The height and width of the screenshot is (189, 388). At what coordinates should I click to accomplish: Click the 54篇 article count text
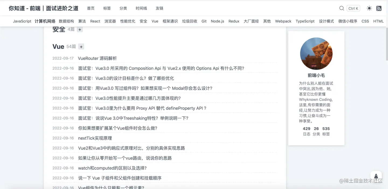coord(71,47)
